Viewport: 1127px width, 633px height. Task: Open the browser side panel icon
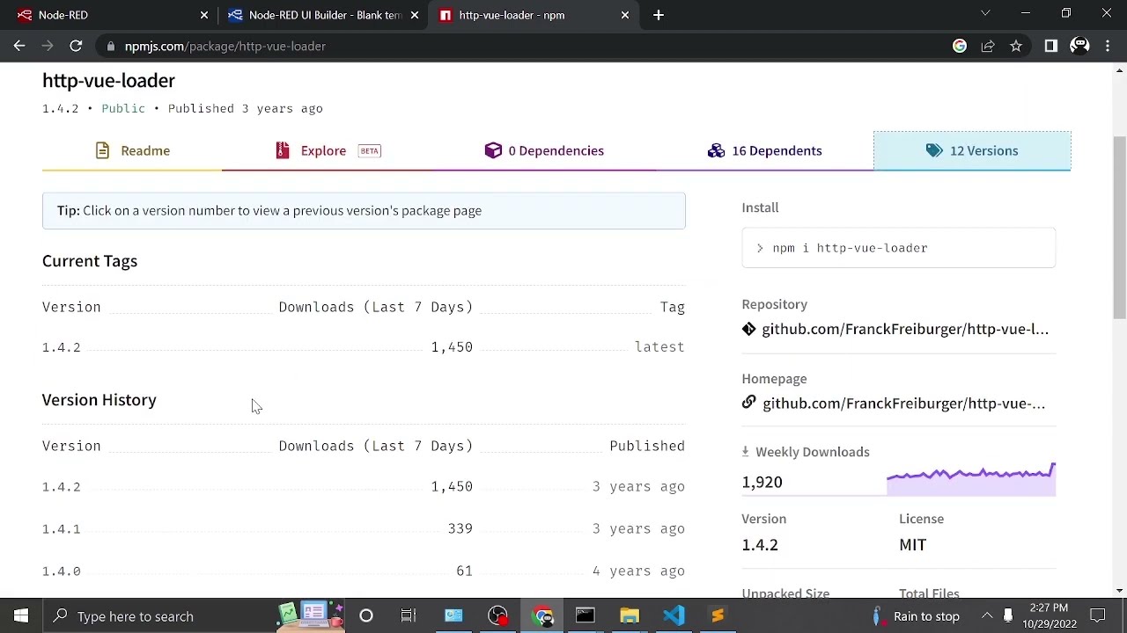(1051, 46)
